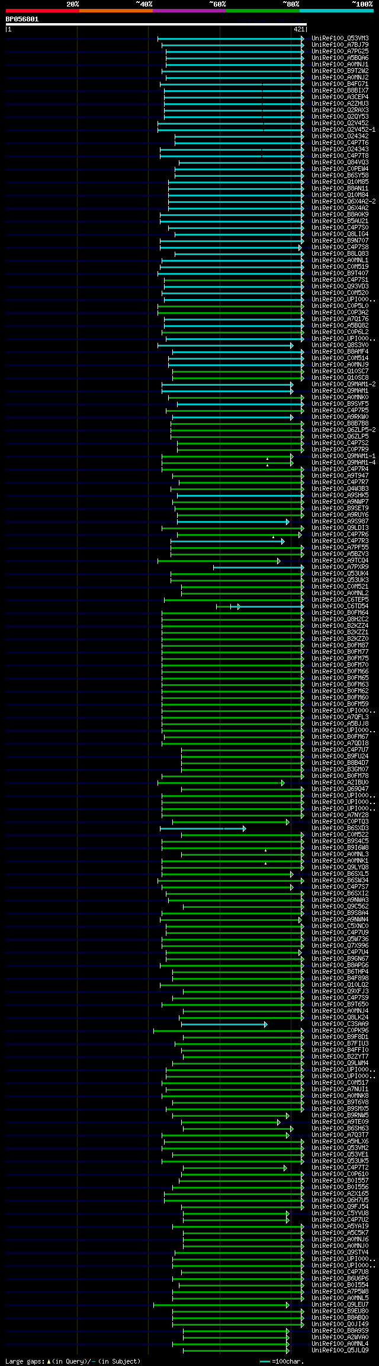Screen dimensions: 379x1366
Task: Open hit UniRef100_Q6X4A2-2
Action: (x=343, y=202)
